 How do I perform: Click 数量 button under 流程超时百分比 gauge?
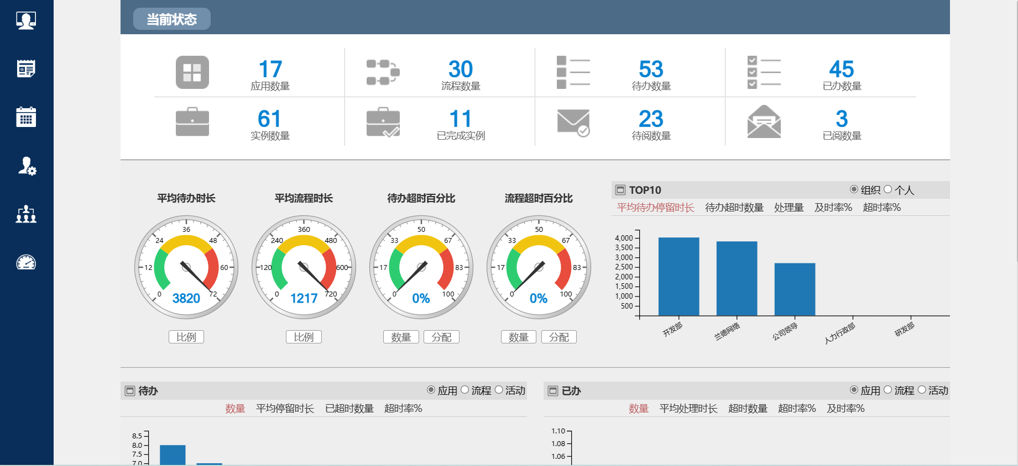(x=519, y=337)
